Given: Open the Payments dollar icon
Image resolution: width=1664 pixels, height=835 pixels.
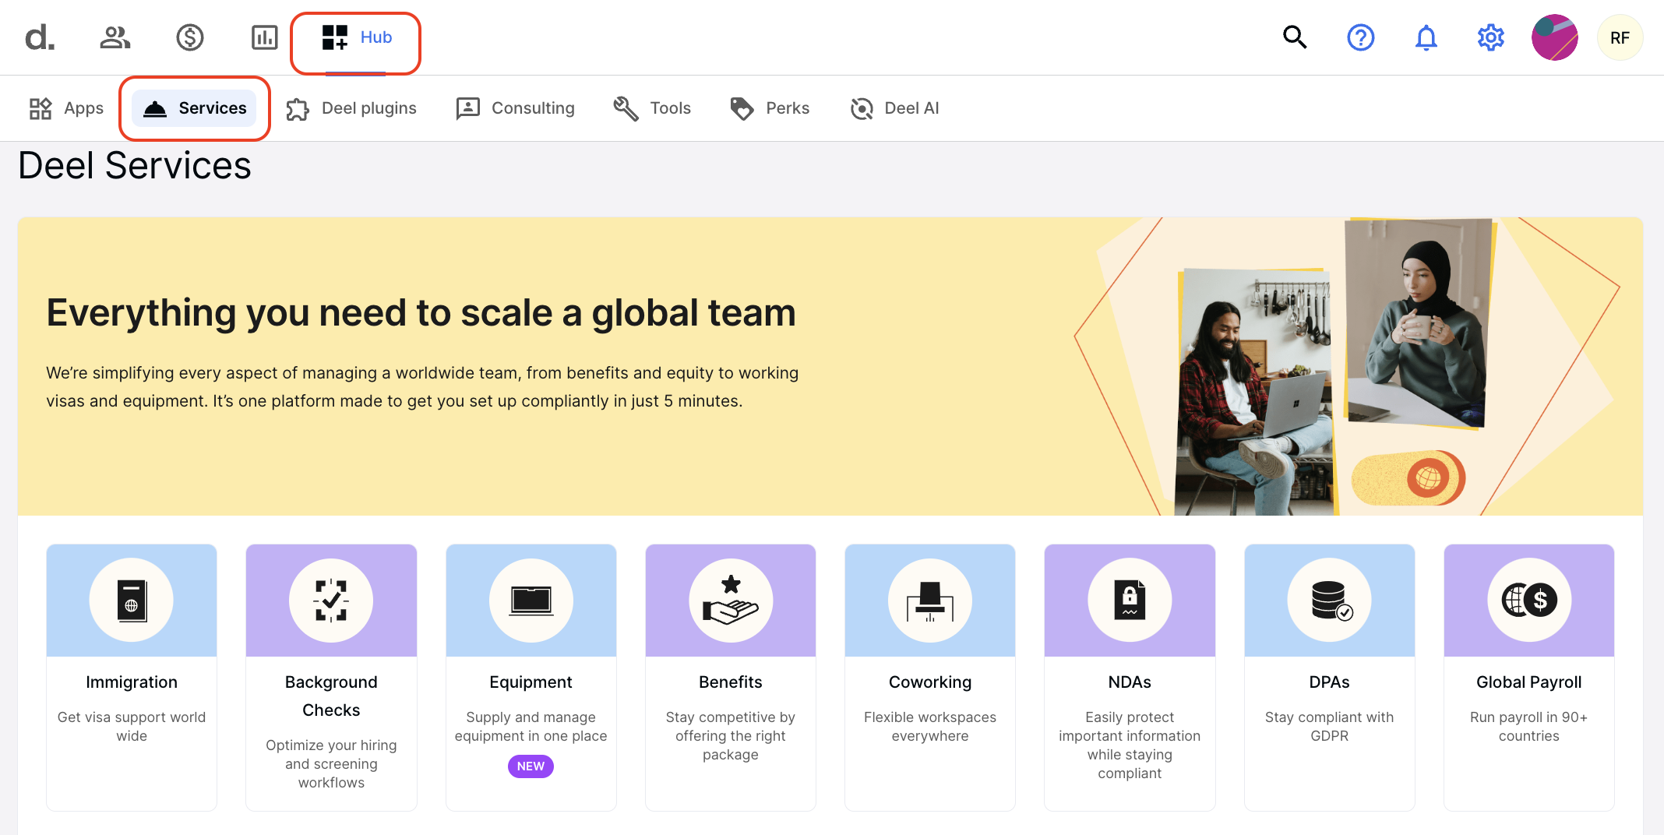Looking at the screenshot, I should (190, 37).
